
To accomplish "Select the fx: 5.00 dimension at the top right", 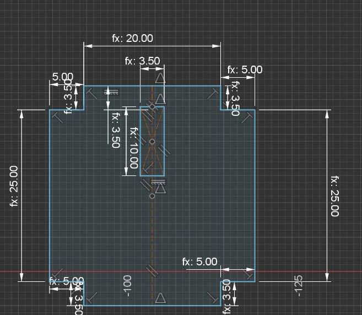I will 245,70.
